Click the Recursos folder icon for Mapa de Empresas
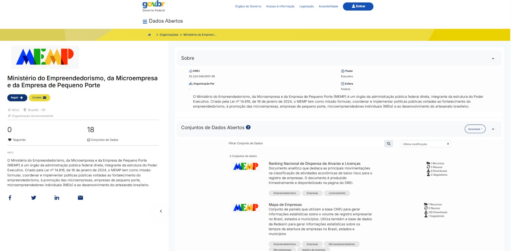The width and height of the screenshot is (511, 251). [x=426, y=204]
